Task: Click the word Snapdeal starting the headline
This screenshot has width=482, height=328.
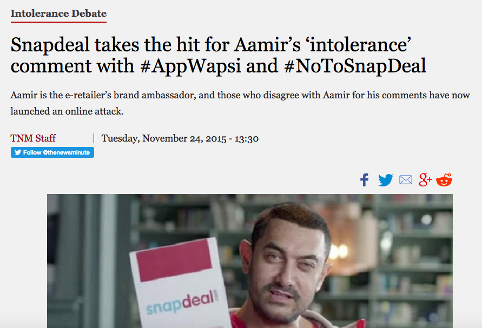Action: [50, 45]
